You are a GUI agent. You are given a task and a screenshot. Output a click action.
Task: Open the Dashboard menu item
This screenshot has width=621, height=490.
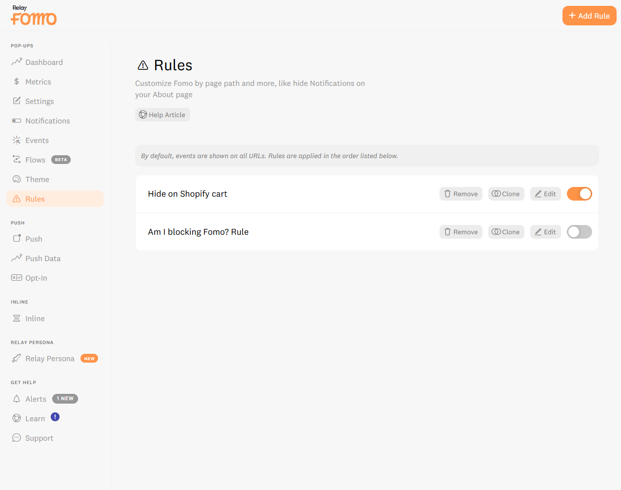pyautogui.click(x=55, y=62)
